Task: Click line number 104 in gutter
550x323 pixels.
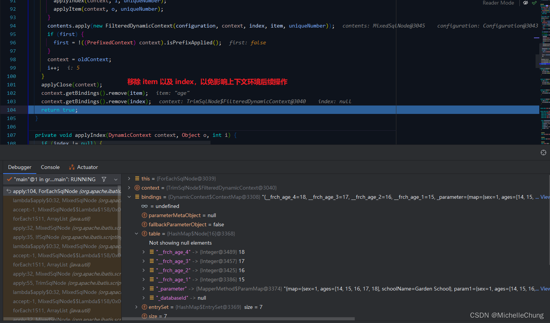Action: [x=11, y=110]
